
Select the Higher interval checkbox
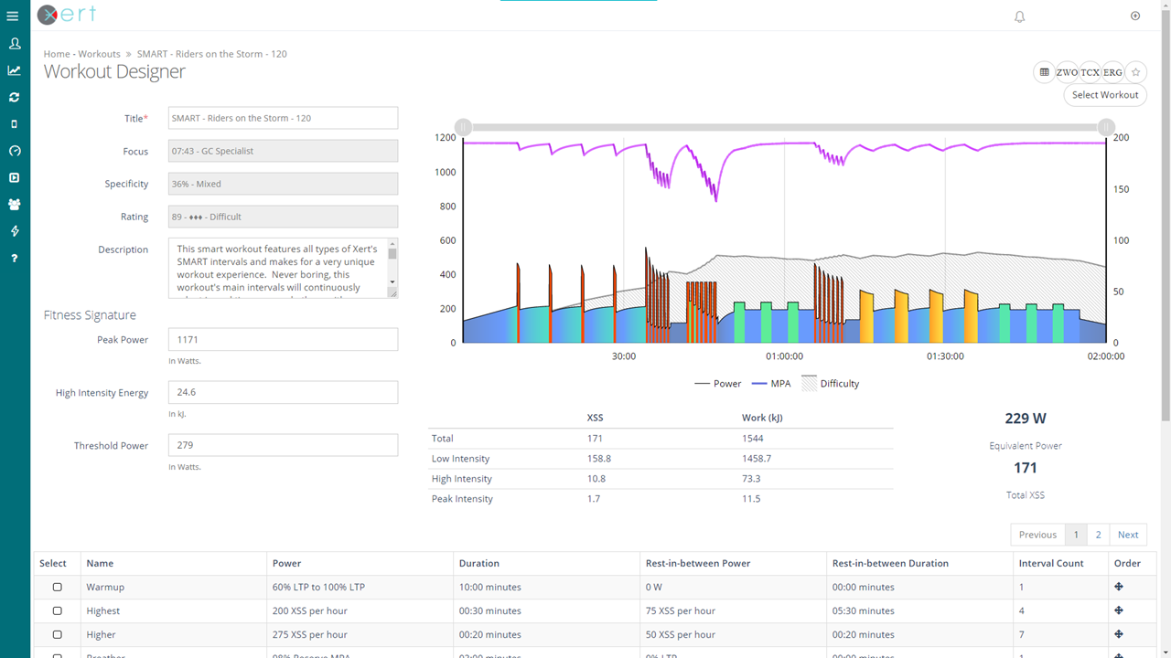tap(57, 635)
